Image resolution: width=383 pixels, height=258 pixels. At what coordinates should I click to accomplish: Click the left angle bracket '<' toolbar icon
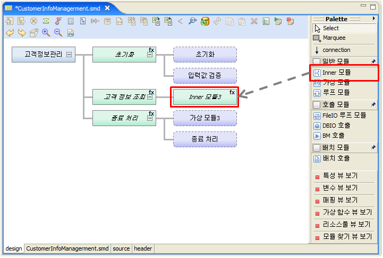click(x=180, y=21)
